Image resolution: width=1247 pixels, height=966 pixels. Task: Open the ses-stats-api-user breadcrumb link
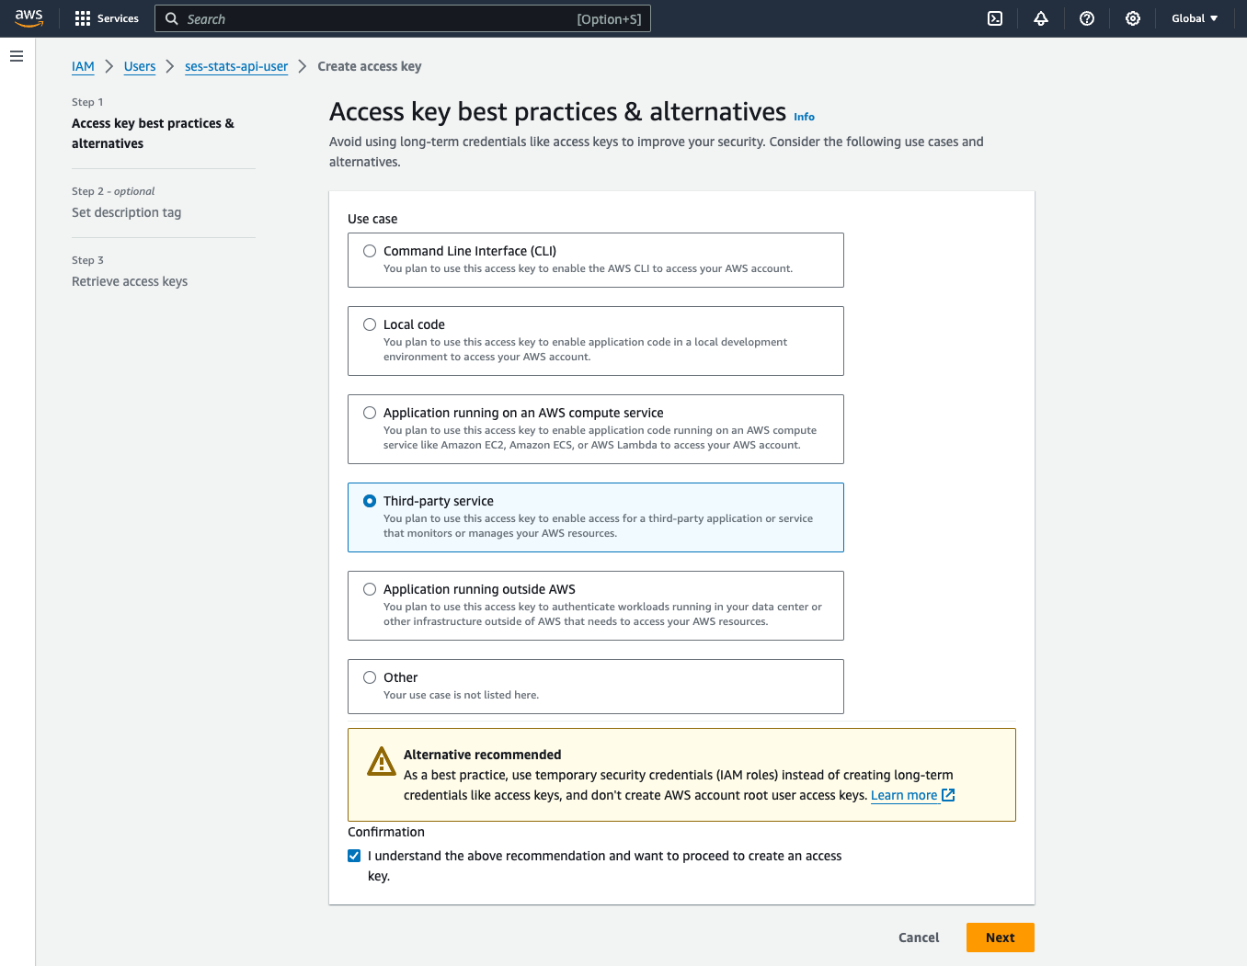[236, 66]
